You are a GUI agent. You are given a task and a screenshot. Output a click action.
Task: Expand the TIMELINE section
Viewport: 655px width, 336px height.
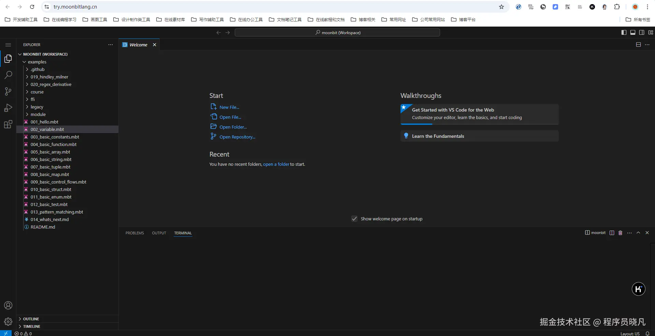point(68,326)
